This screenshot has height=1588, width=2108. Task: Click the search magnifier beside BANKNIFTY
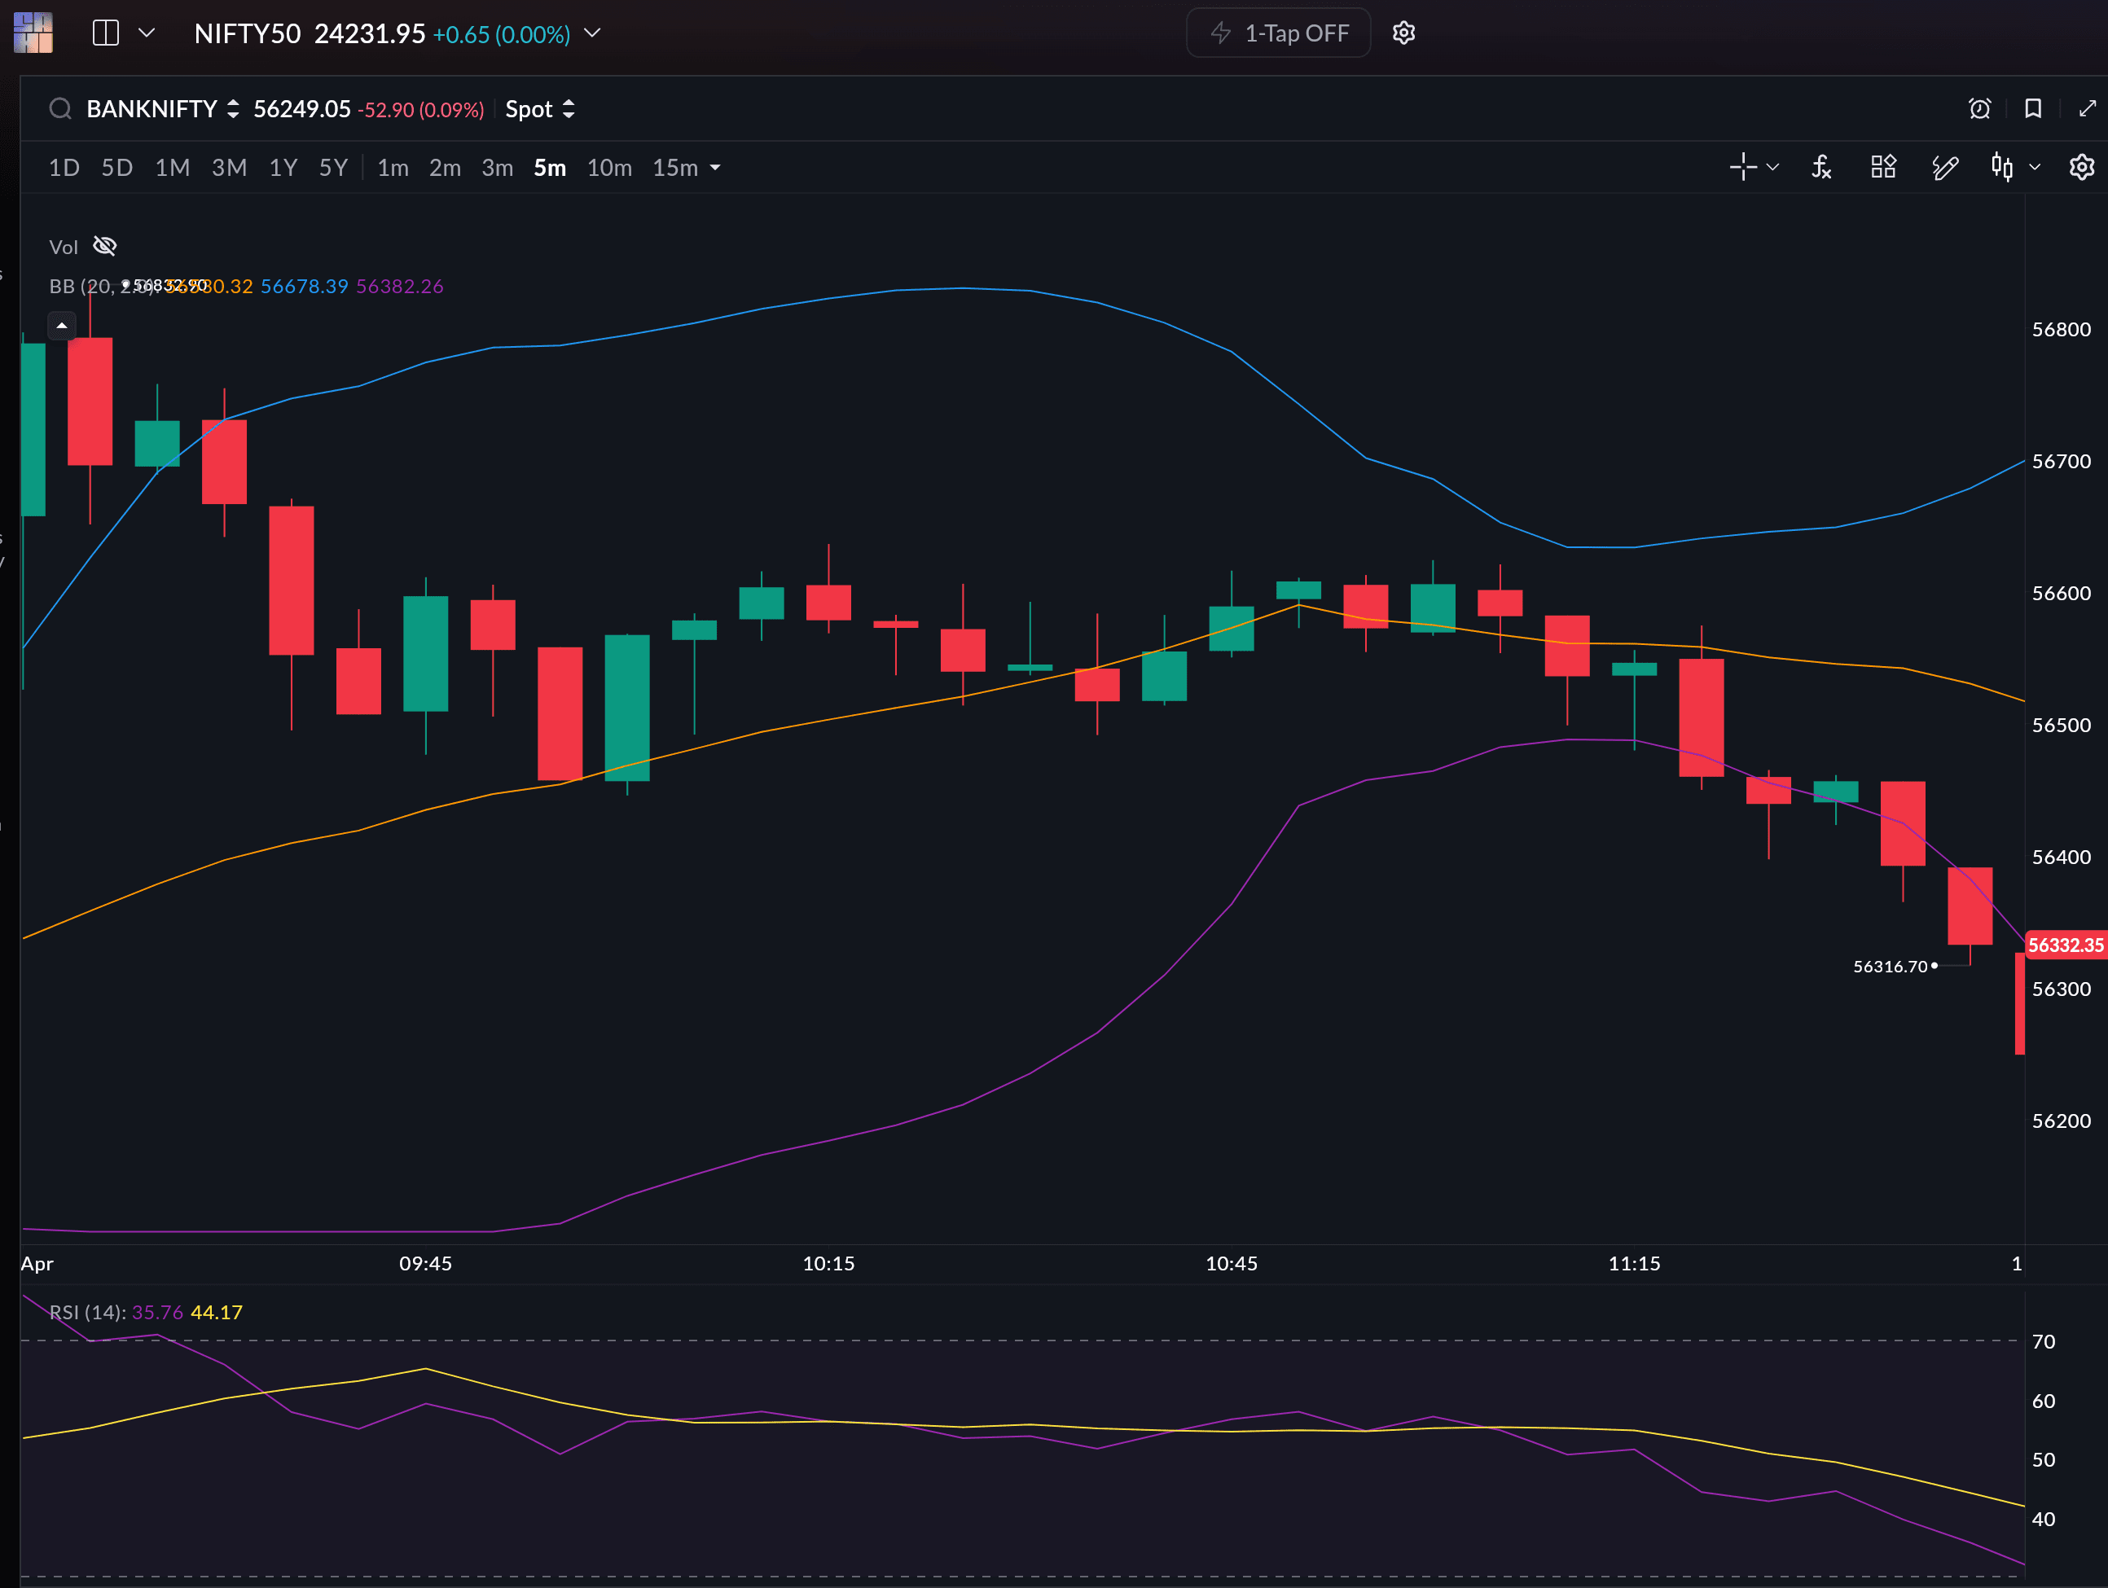pos(60,108)
